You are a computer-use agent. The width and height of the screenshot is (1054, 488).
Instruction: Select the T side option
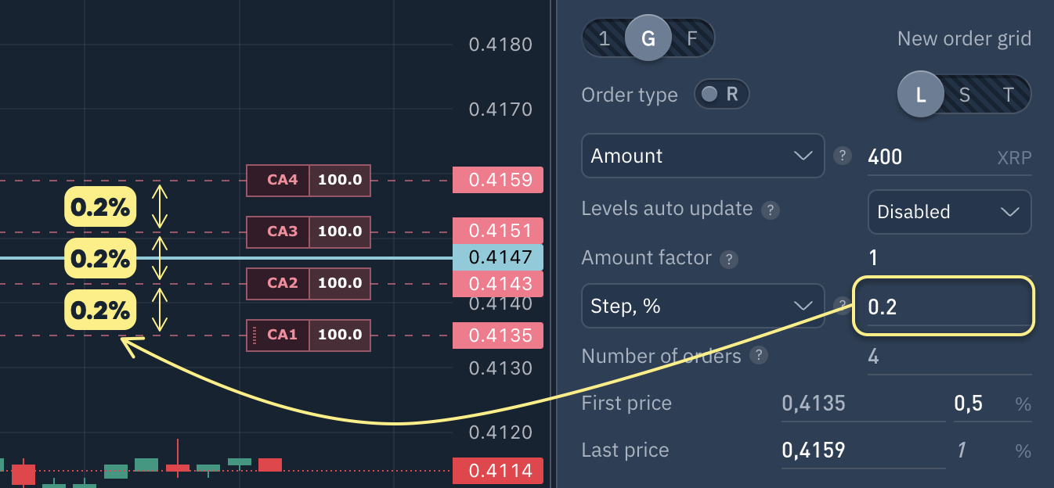pyautogui.click(x=1009, y=95)
